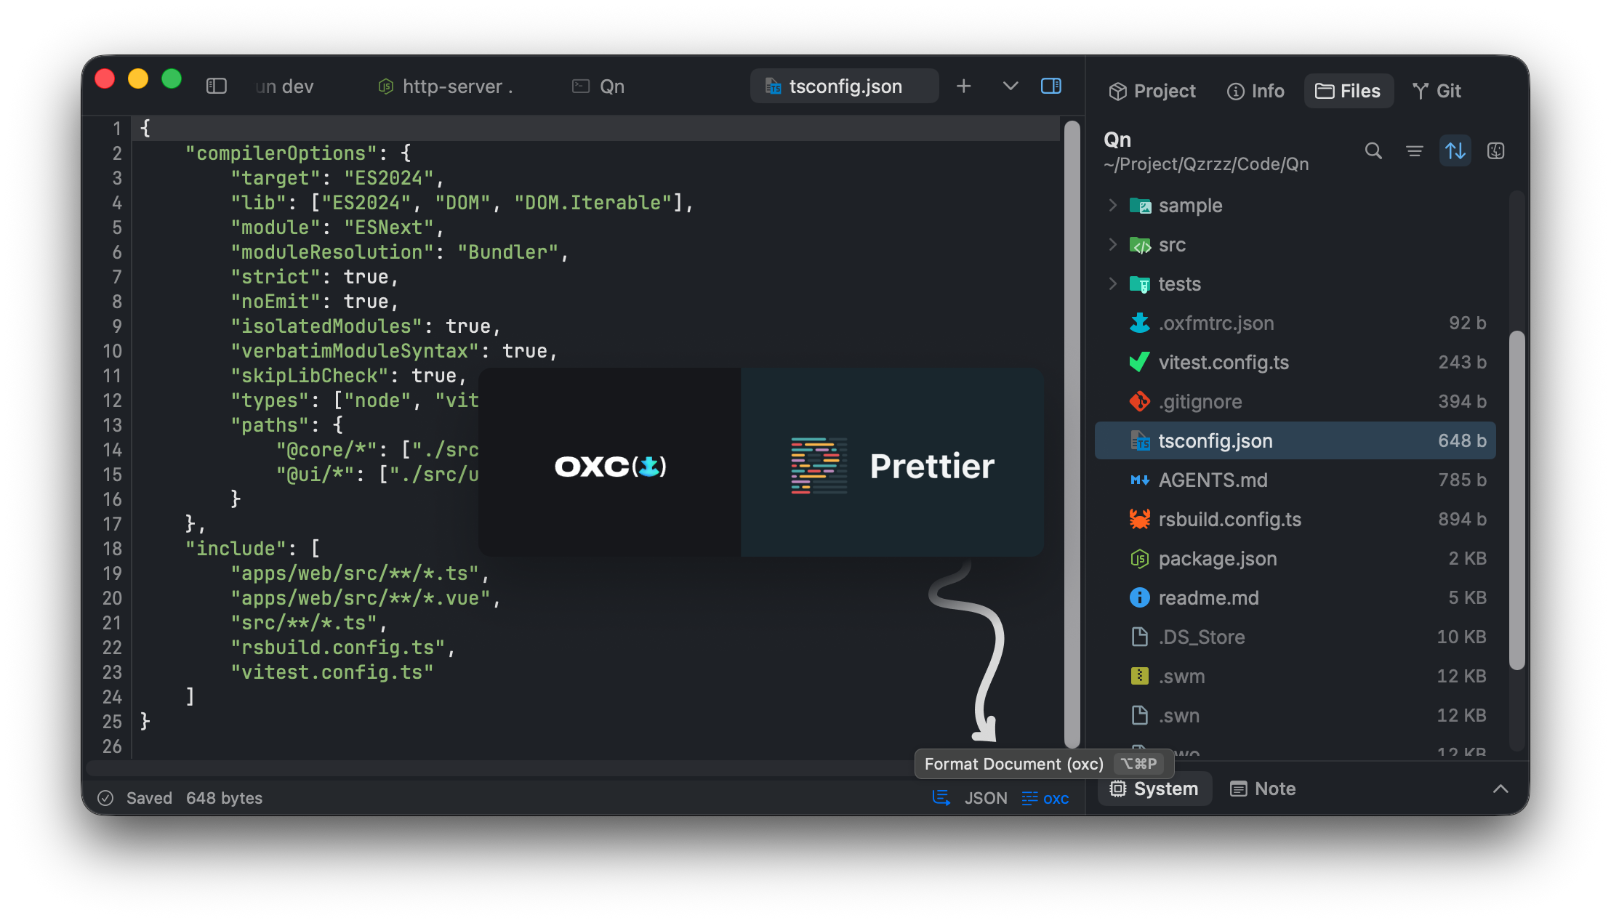Click the vitest.config.ts checkmark icon
The height and width of the screenshot is (923, 1611).
pos(1140,362)
